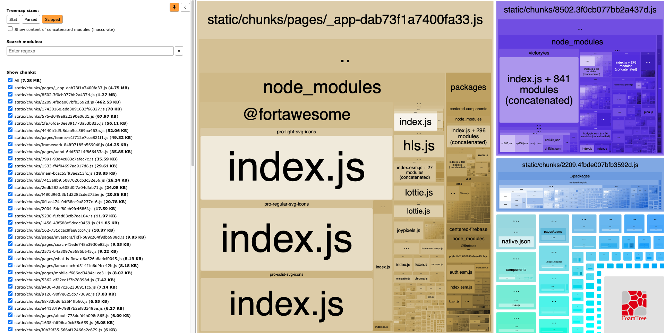Click the 4440b1d9.8daa5cc569aa463a.js chunk name

59,131
